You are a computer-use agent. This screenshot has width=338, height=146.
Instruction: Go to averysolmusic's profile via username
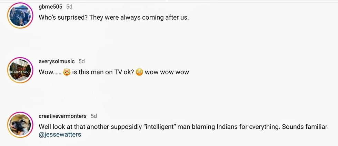(57, 61)
